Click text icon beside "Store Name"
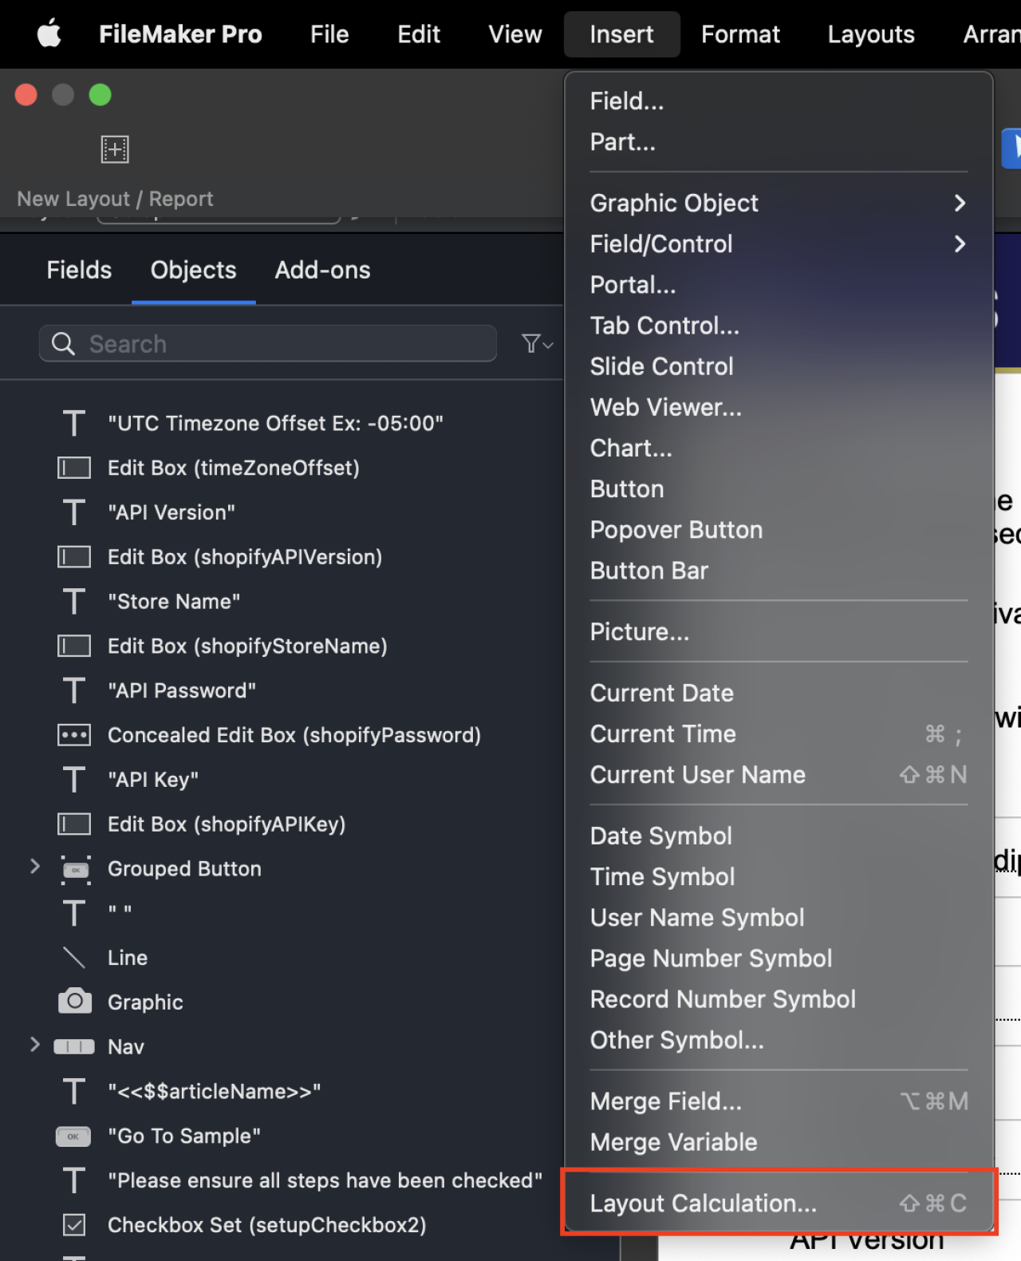This screenshot has width=1021, height=1261. (74, 602)
